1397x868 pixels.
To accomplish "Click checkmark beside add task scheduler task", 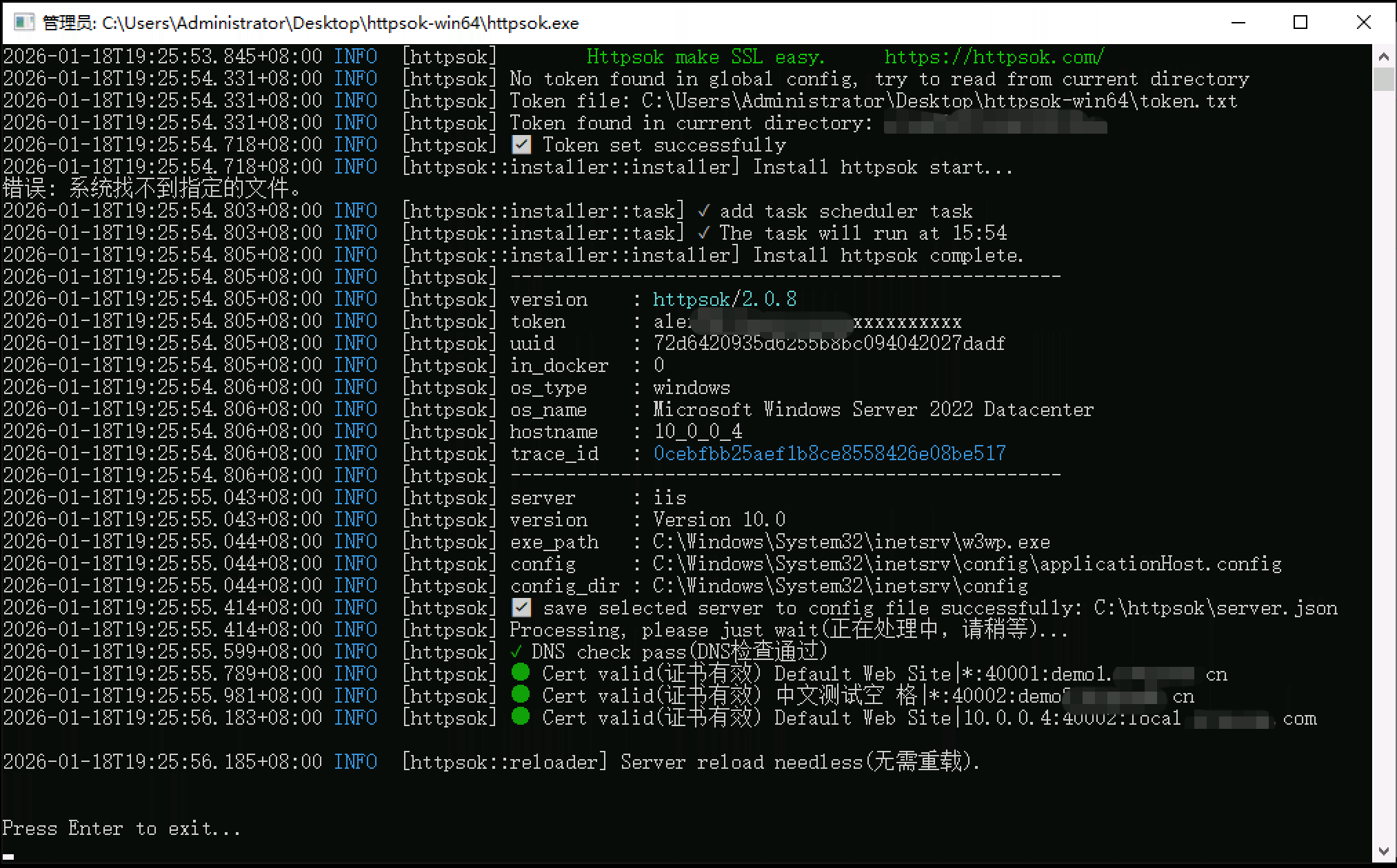I will pyautogui.click(x=703, y=211).
